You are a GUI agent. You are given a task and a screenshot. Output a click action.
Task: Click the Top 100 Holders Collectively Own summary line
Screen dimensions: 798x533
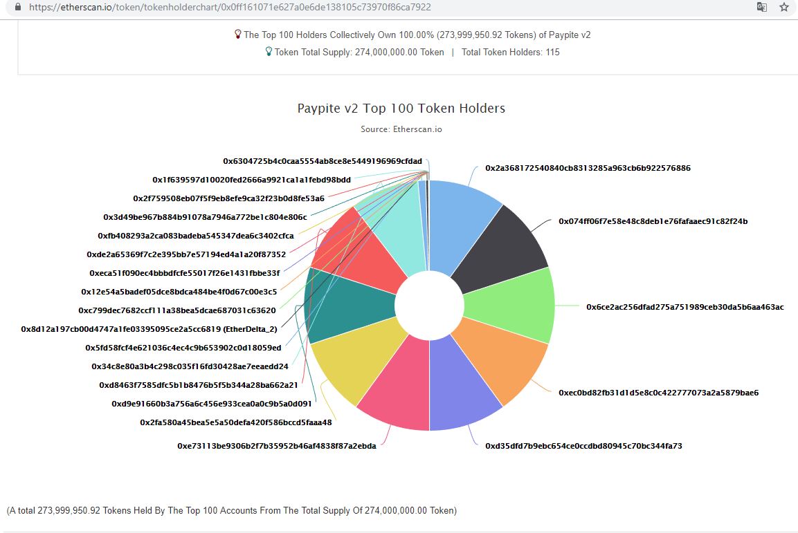tap(417, 35)
